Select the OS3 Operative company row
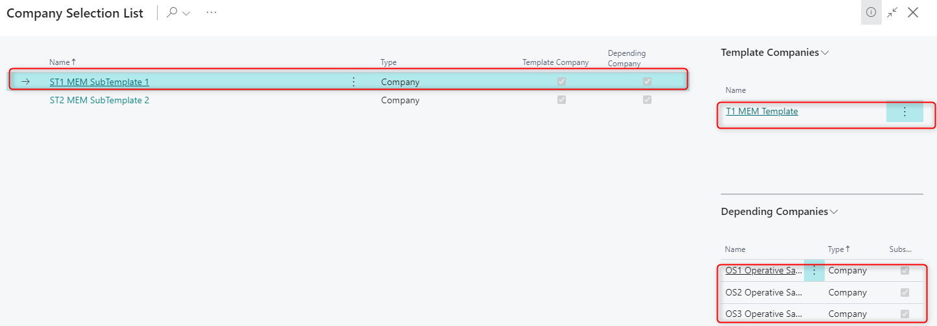 tap(764, 314)
